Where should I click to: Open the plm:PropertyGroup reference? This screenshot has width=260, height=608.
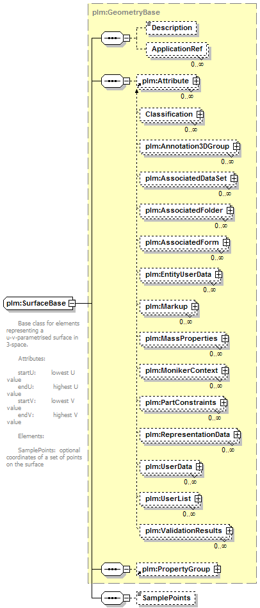click(177, 569)
